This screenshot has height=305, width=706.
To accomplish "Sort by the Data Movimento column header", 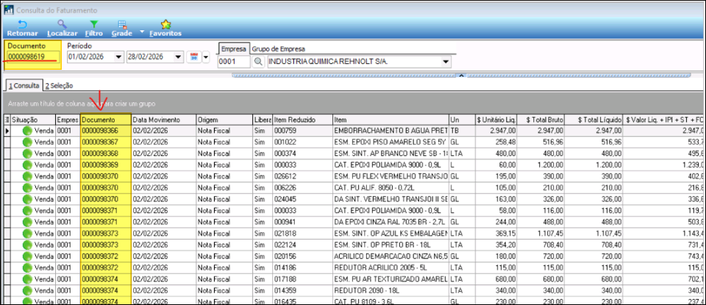I will (x=163, y=119).
